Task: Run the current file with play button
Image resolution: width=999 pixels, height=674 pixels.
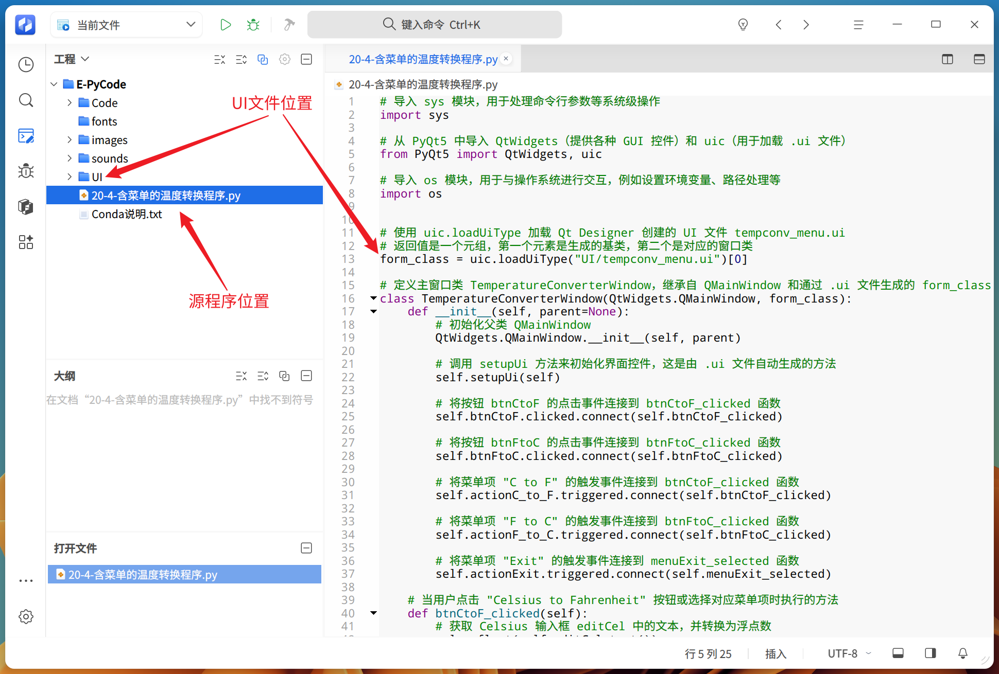Action: pos(225,25)
